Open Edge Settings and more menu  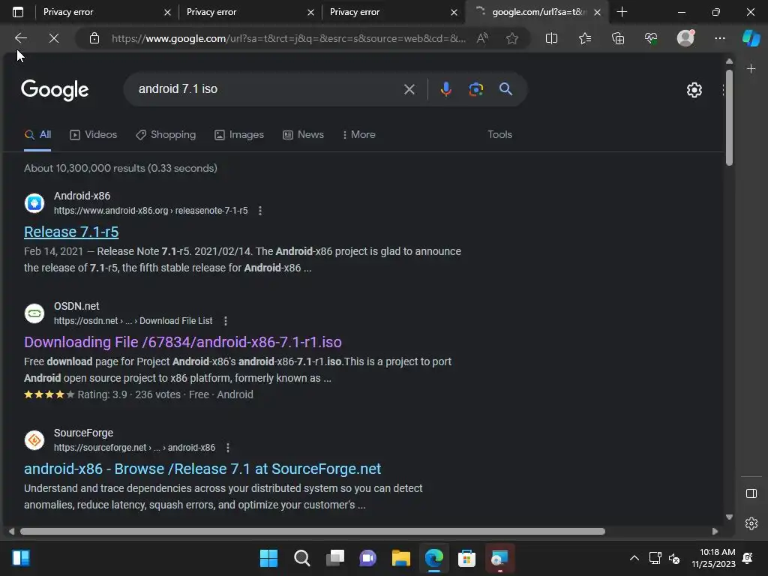click(x=719, y=38)
